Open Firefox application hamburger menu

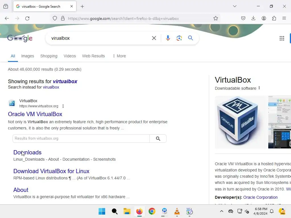click(284, 18)
